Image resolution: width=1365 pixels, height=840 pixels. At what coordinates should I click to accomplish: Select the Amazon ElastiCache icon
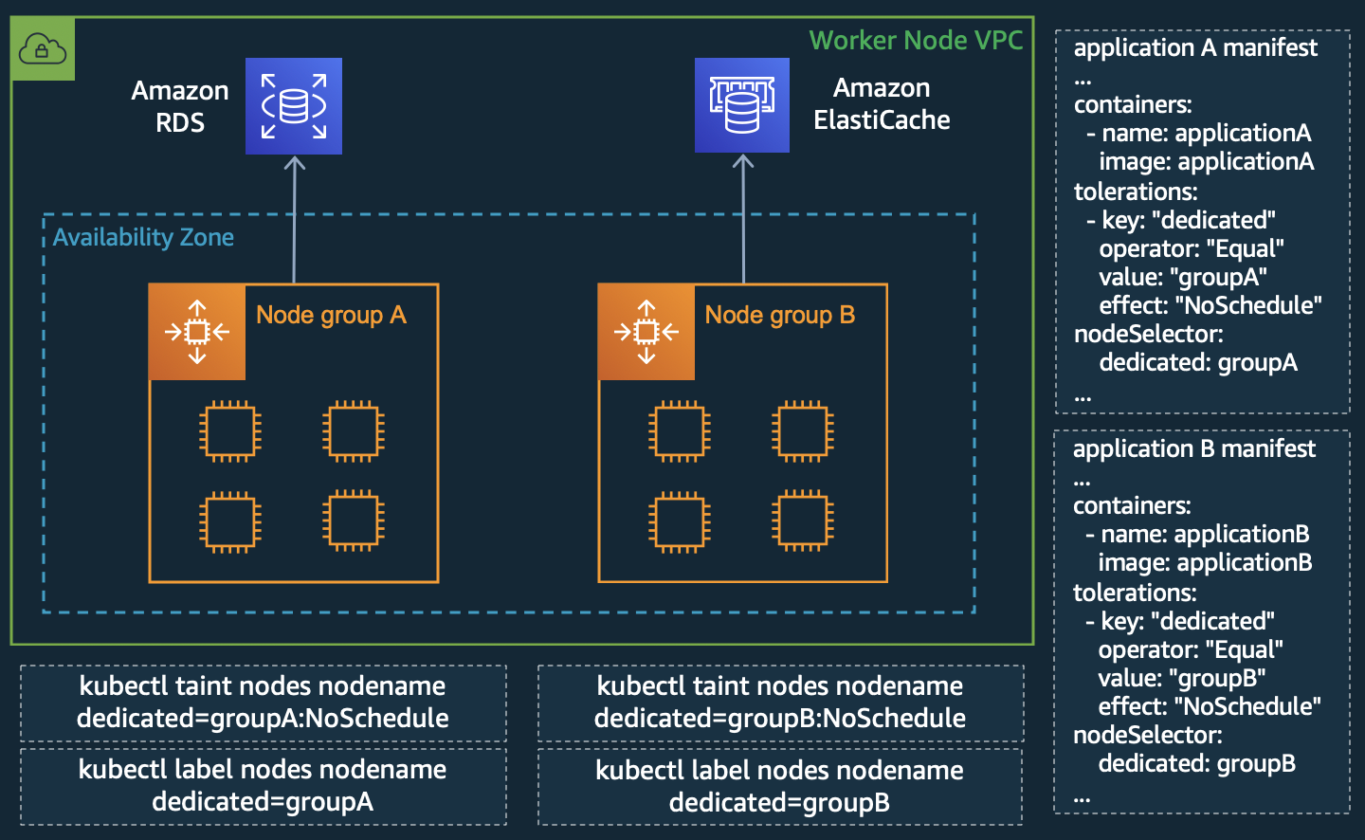click(742, 105)
